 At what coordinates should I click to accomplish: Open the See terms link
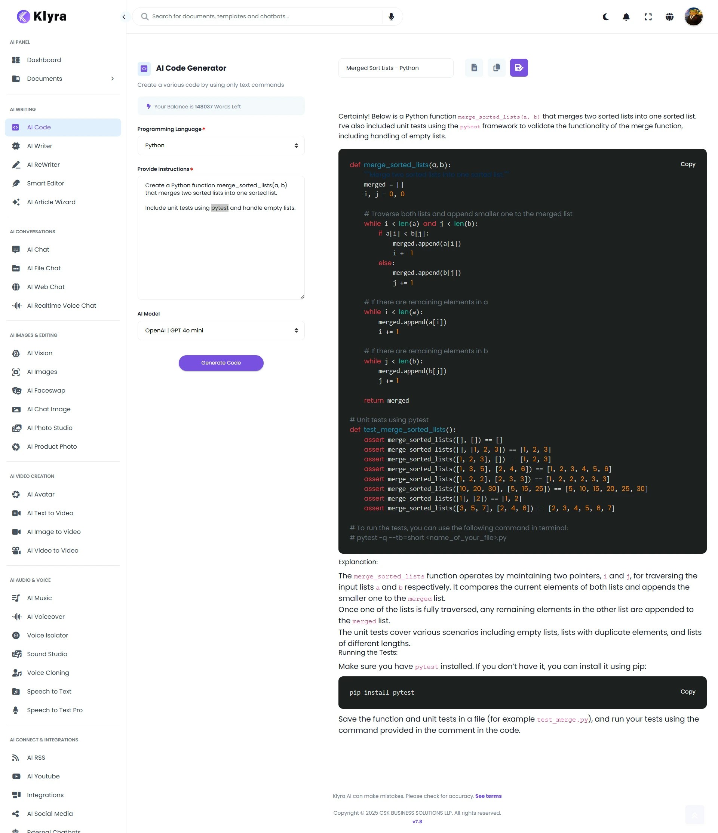(x=488, y=796)
